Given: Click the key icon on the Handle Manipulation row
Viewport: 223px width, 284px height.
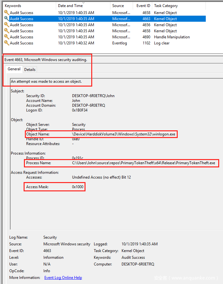Looking at the screenshot, I should coord(6,37).
